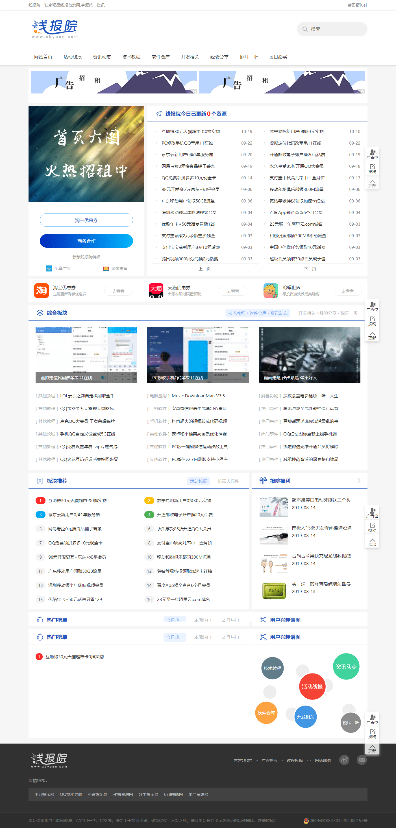Screen dimensions: 396x828
Task: Go to previous page with 上一页
Action: pyautogui.click(x=204, y=269)
